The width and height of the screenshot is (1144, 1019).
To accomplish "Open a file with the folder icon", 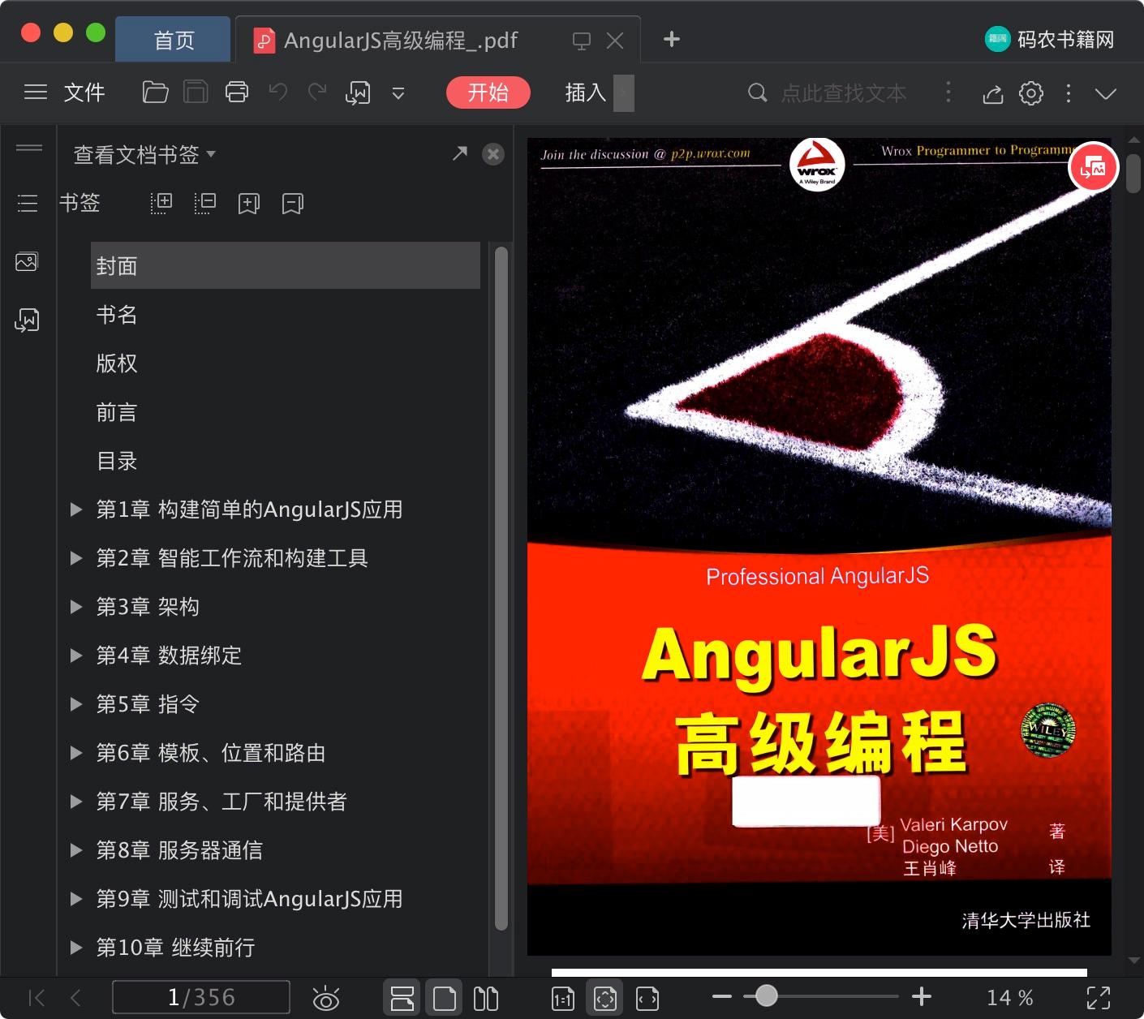I will [155, 92].
